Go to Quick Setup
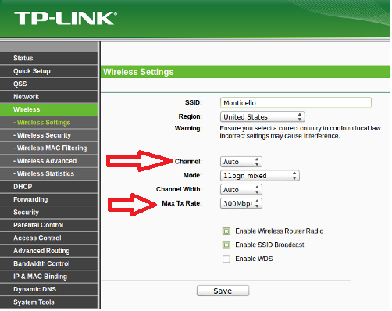Image resolution: width=392 pixels, height=311 pixels. coord(49,71)
